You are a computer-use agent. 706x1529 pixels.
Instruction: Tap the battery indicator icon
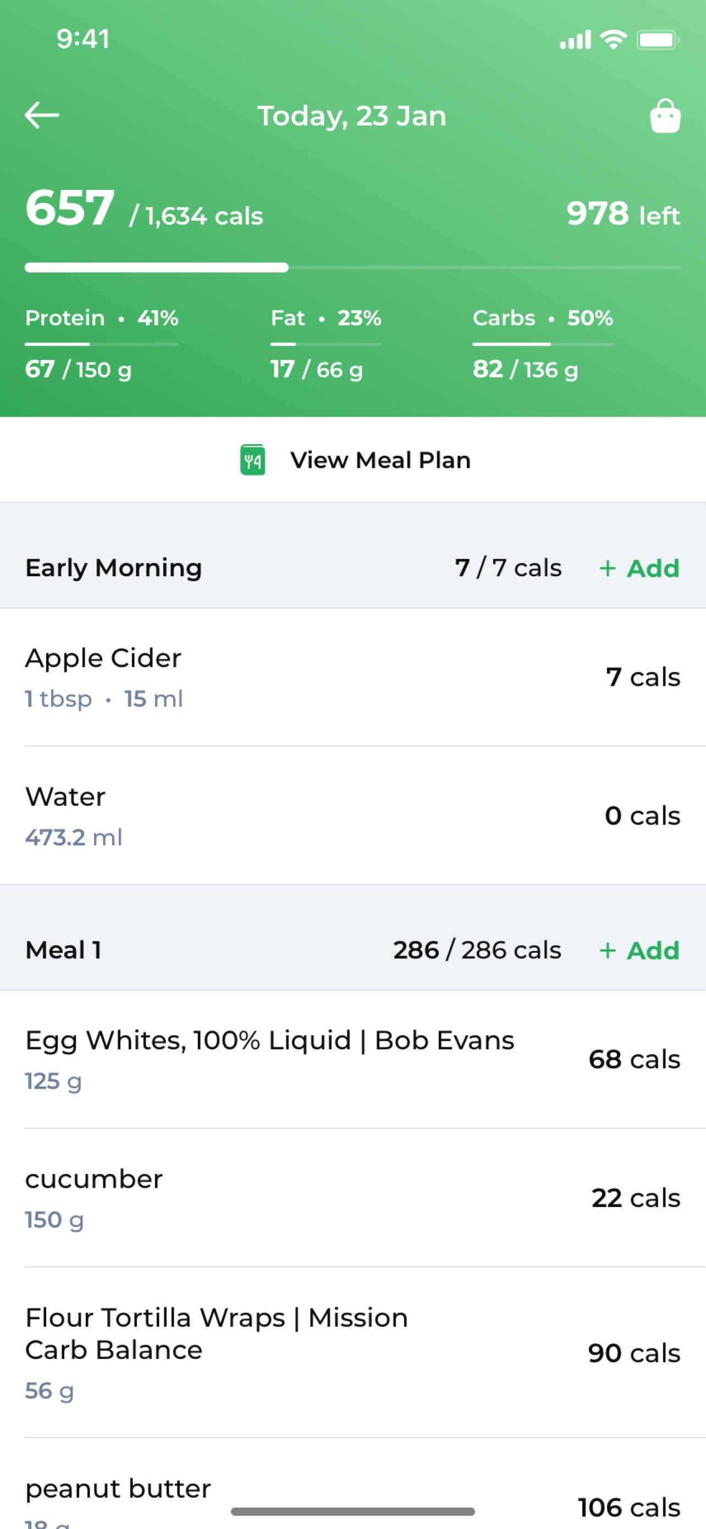pyautogui.click(x=658, y=40)
